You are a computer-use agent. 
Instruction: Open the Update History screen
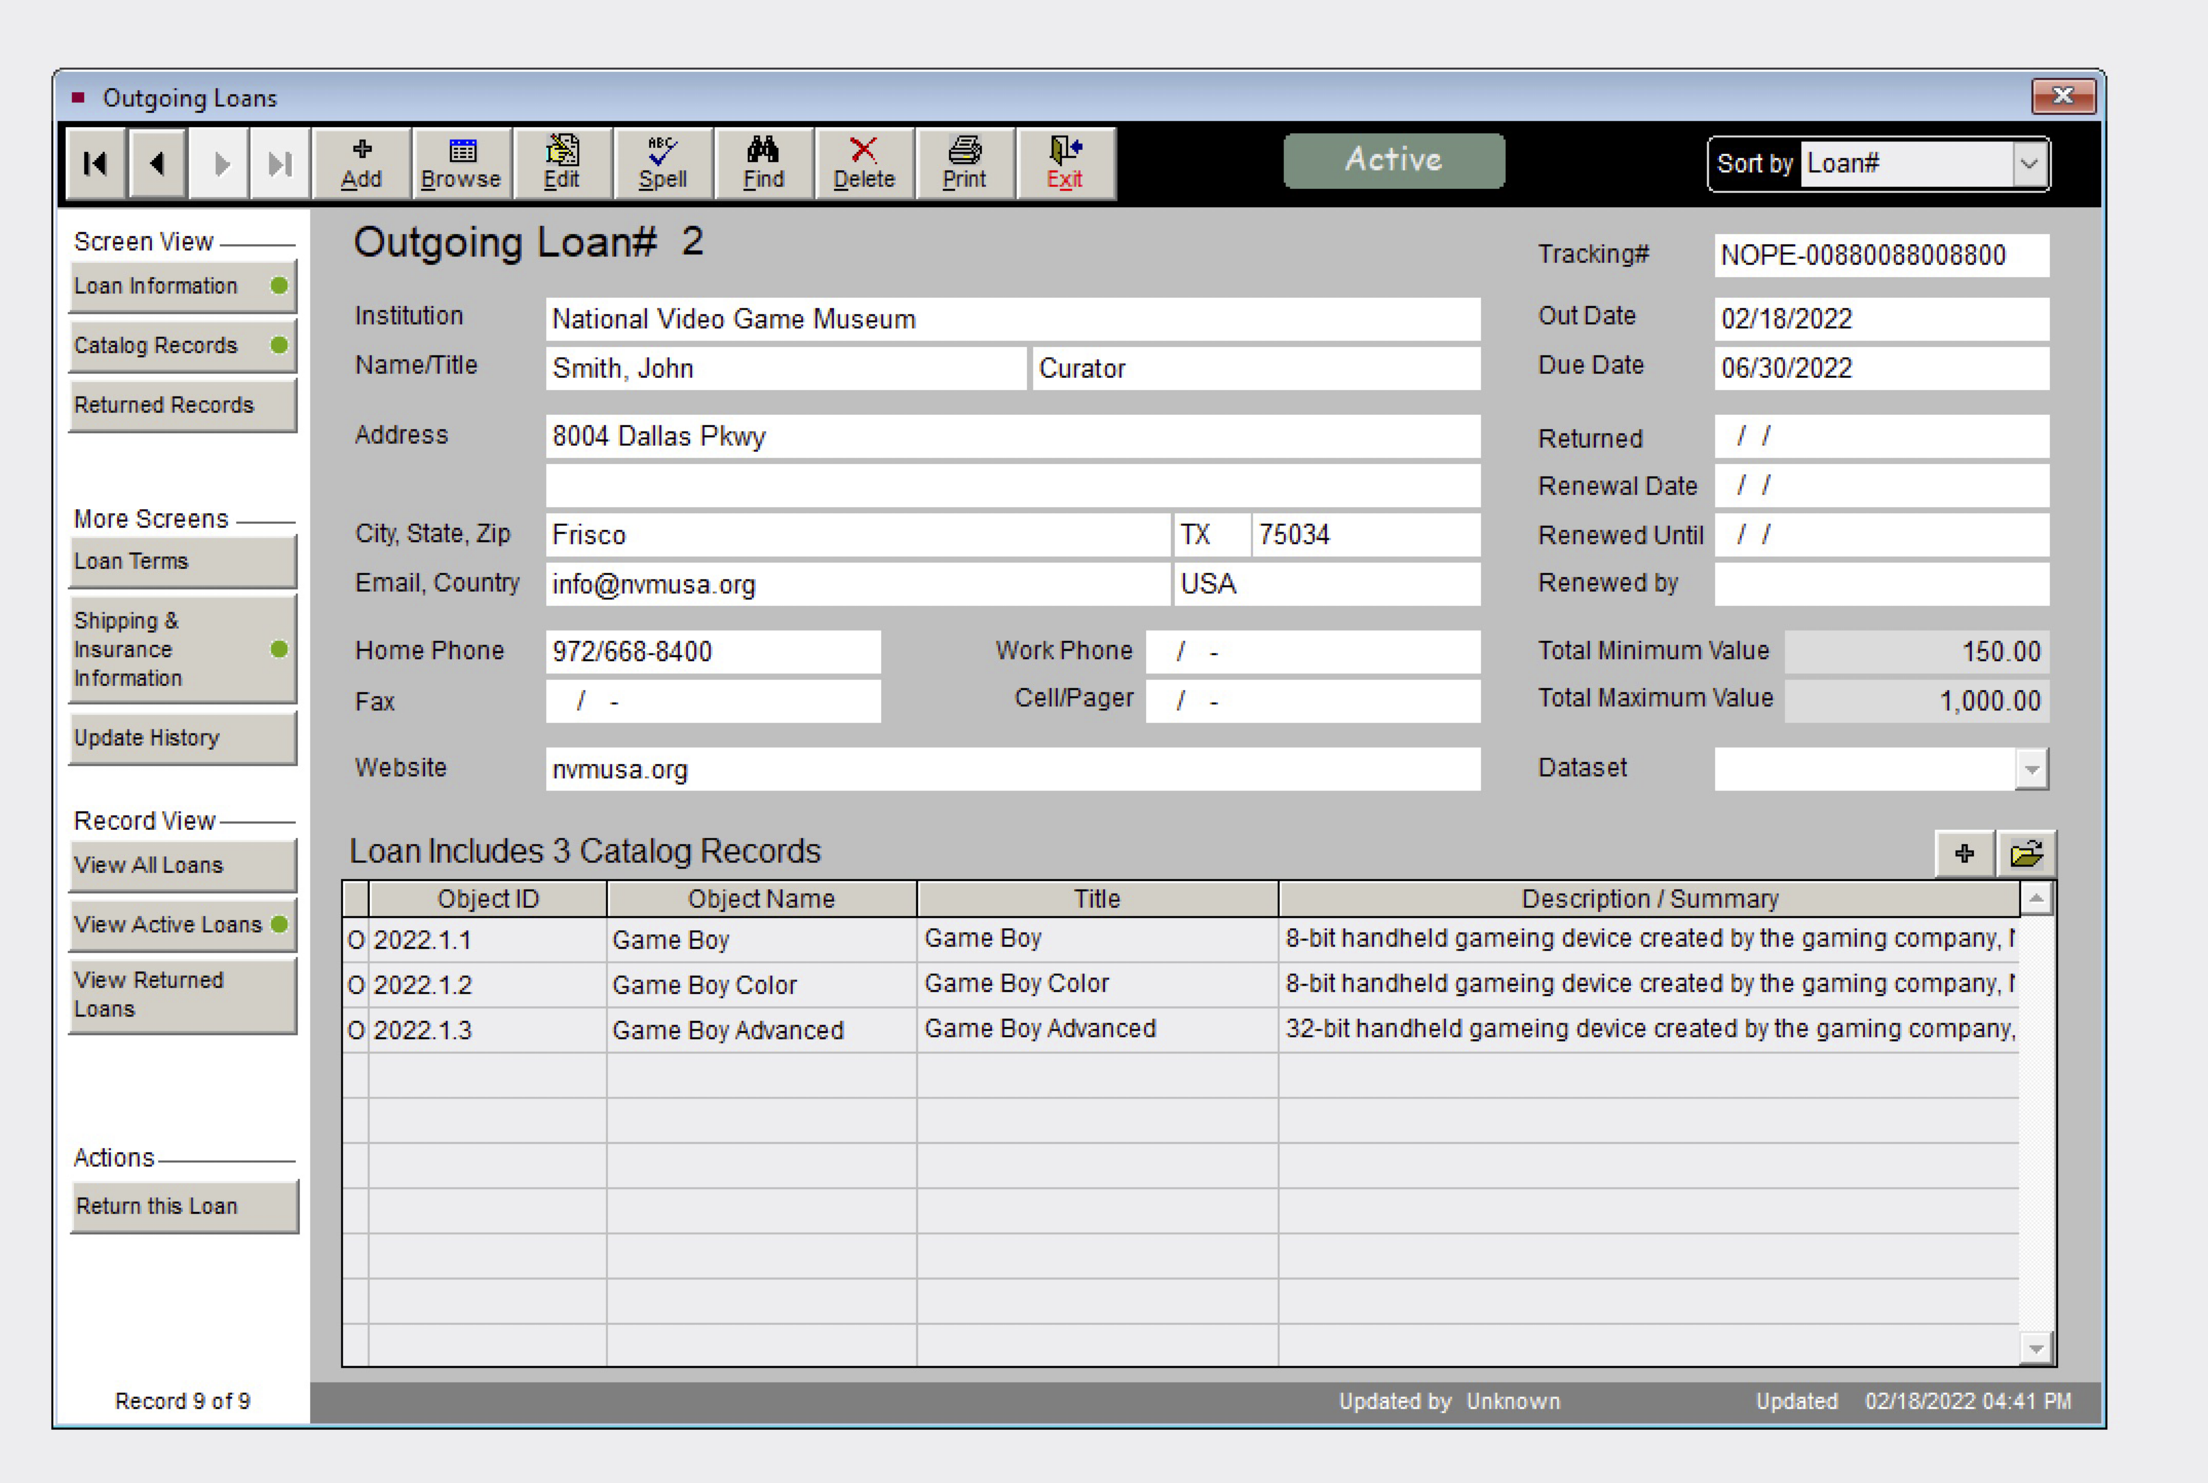pos(182,738)
